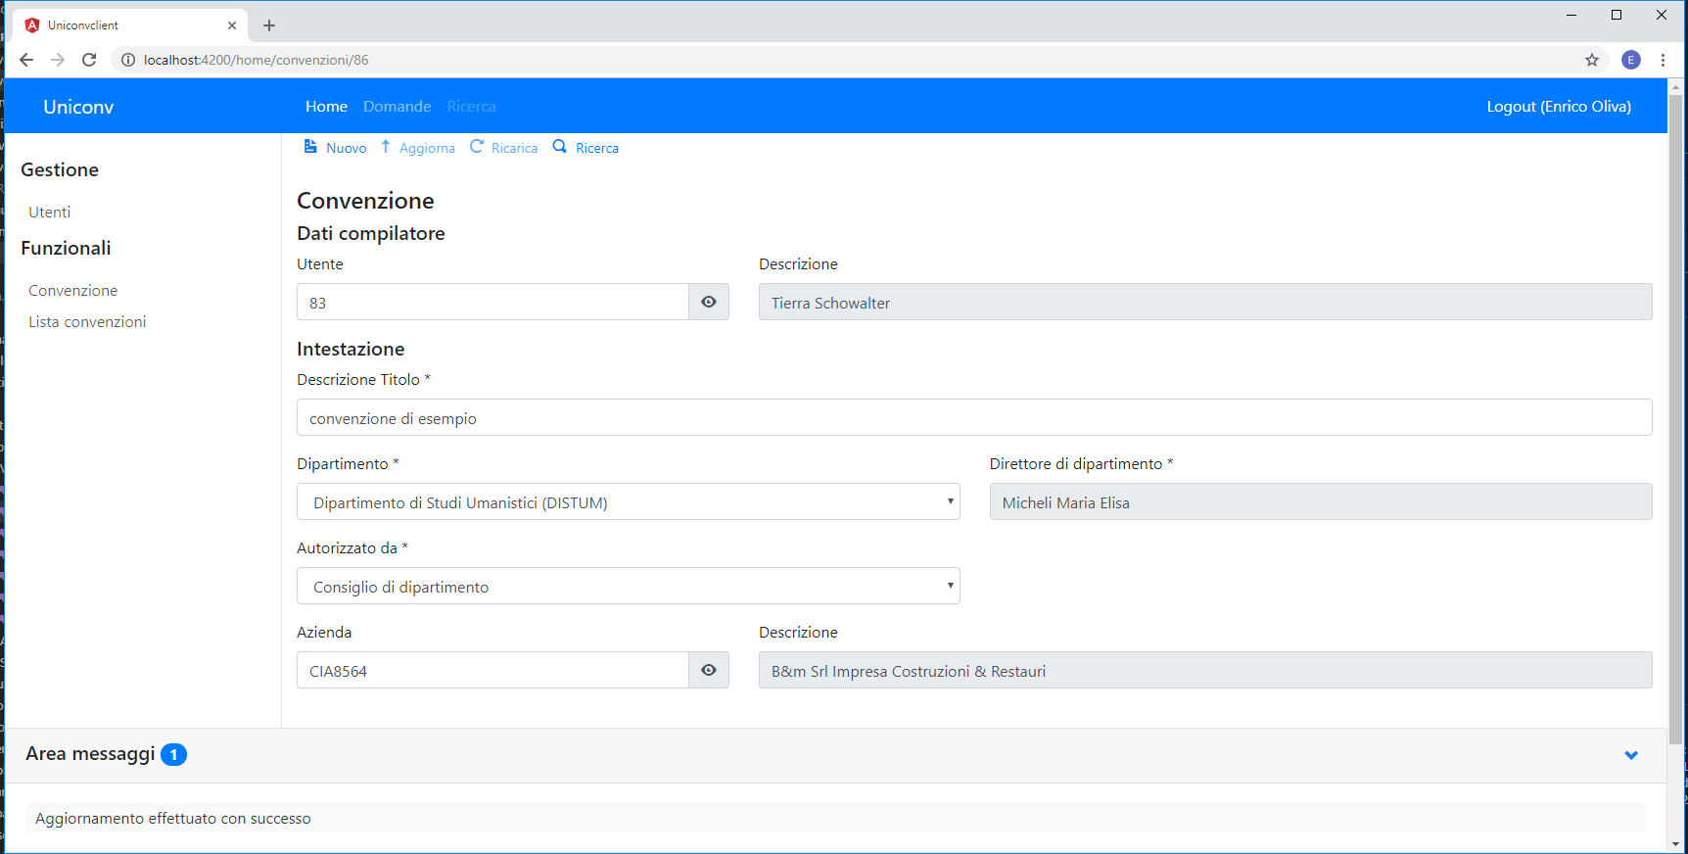Click the Ricerca magnifier icon in toolbar
Screen dimensions: 1688x854
pos(560,146)
